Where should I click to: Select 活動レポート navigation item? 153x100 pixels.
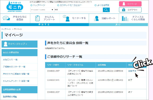coord(104,18)
